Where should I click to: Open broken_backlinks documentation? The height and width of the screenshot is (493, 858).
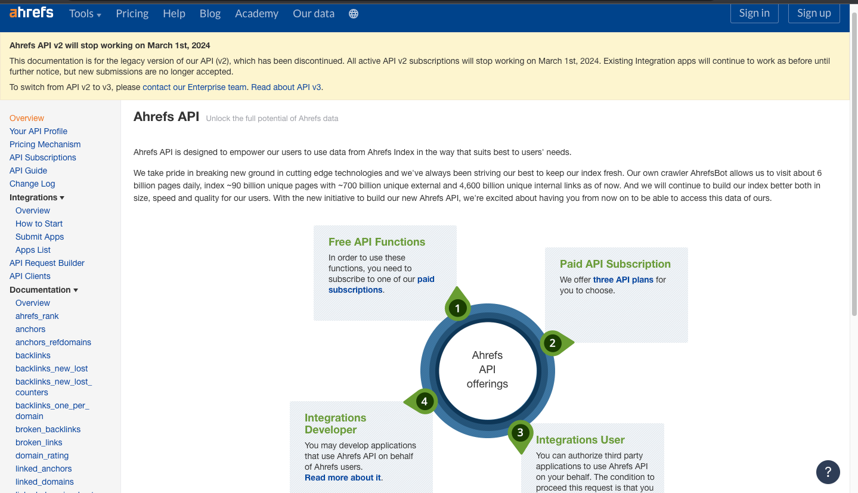point(48,429)
